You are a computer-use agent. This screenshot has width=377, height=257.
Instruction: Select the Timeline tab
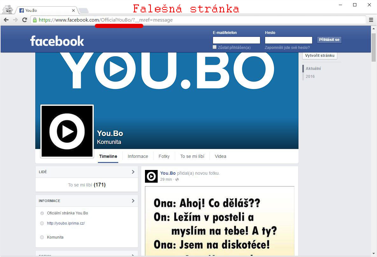pyautogui.click(x=108, y=156)
